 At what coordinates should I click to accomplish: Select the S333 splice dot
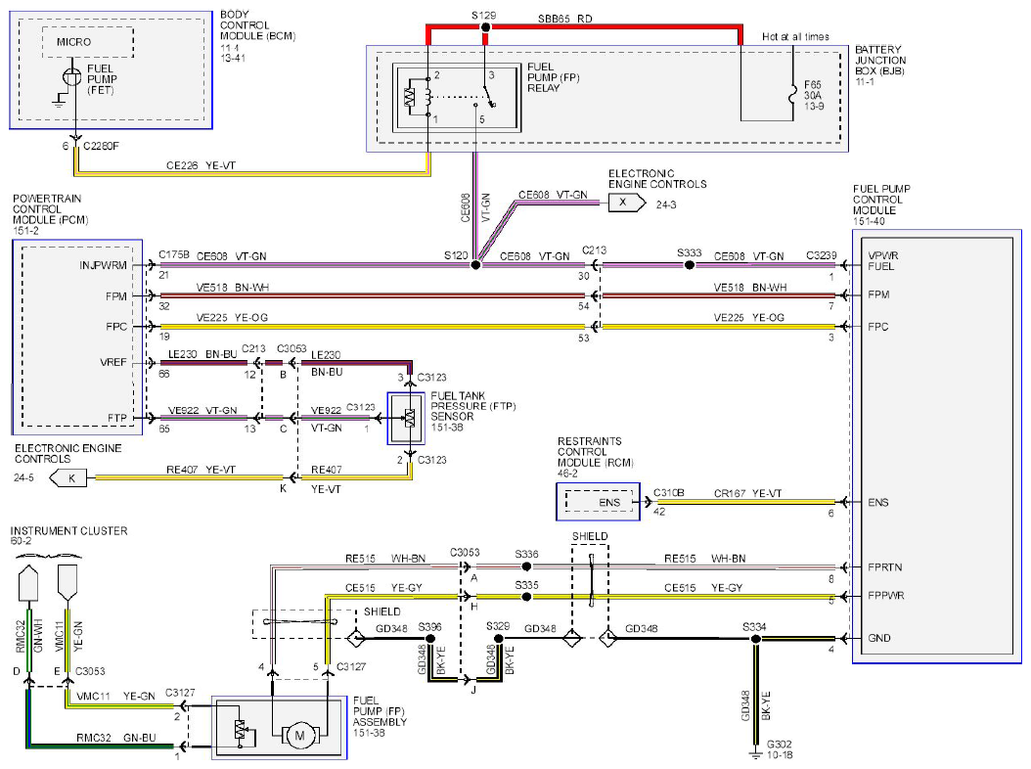(x=689, y=265)
